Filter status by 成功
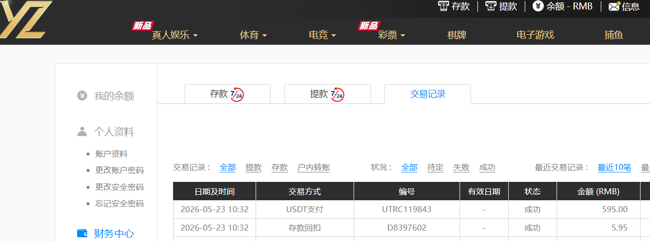 [x=487, y=167]
